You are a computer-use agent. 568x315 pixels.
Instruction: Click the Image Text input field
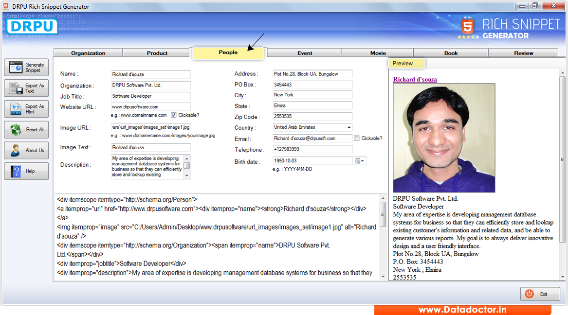(x=151, y=148)
